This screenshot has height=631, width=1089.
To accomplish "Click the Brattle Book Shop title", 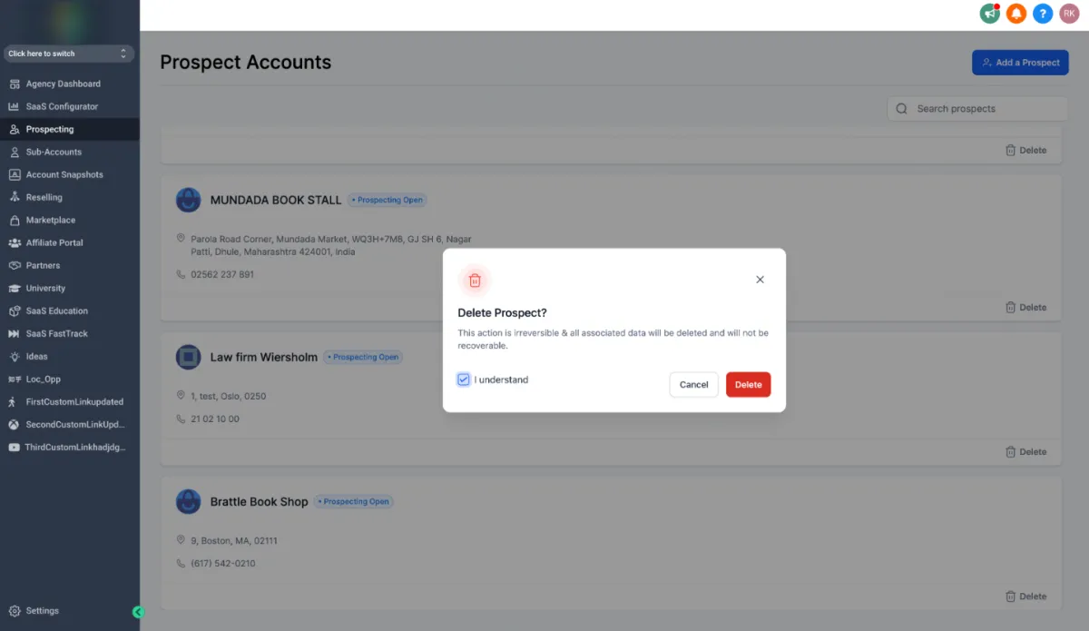I will coord(260,501).
